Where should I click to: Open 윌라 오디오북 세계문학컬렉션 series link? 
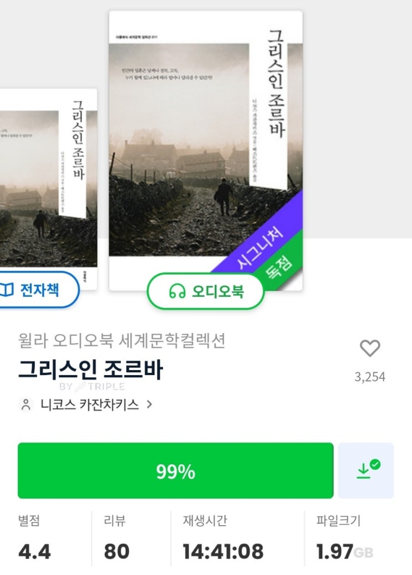(x=121, y=340)
